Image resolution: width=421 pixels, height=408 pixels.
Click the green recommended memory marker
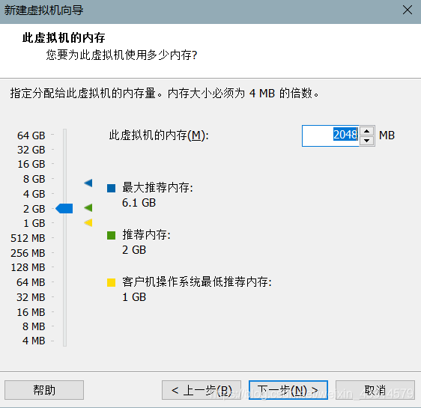pyautogui.click(x=88, y=207)
